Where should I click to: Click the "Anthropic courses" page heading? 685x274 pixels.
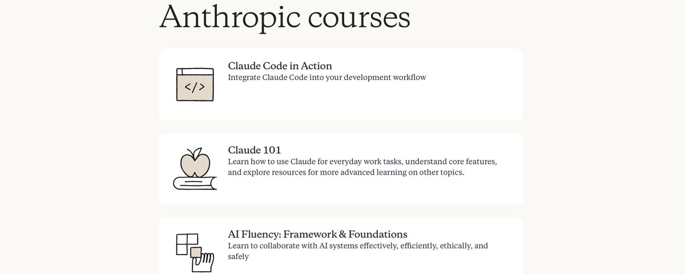(x=284, y=16)
